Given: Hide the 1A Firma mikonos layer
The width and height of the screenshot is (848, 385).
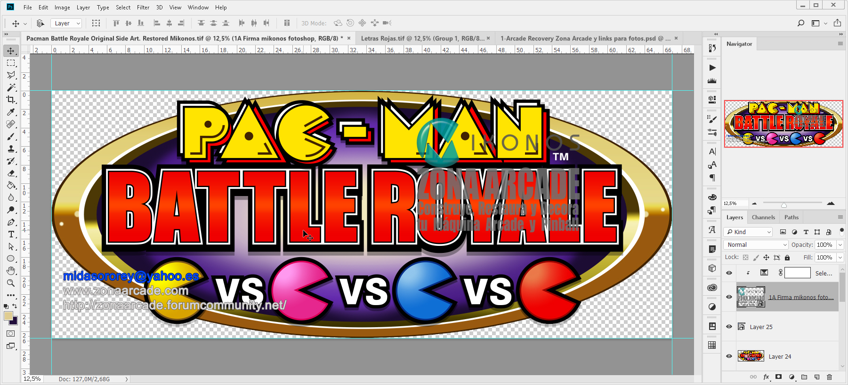Looking at the screenshot, I should click(729, 297).
